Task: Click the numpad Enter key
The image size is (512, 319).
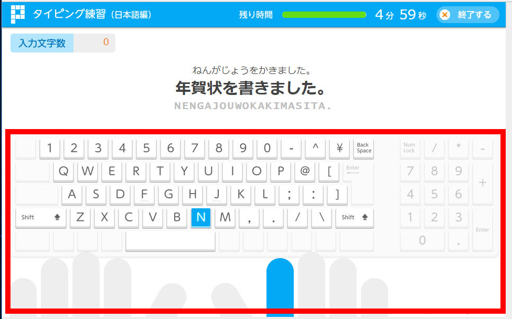Action: point(482,230)
